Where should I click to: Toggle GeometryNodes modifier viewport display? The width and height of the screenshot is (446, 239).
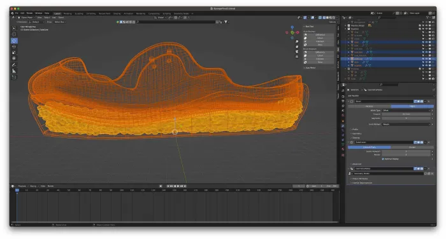[x=419, y=168]
